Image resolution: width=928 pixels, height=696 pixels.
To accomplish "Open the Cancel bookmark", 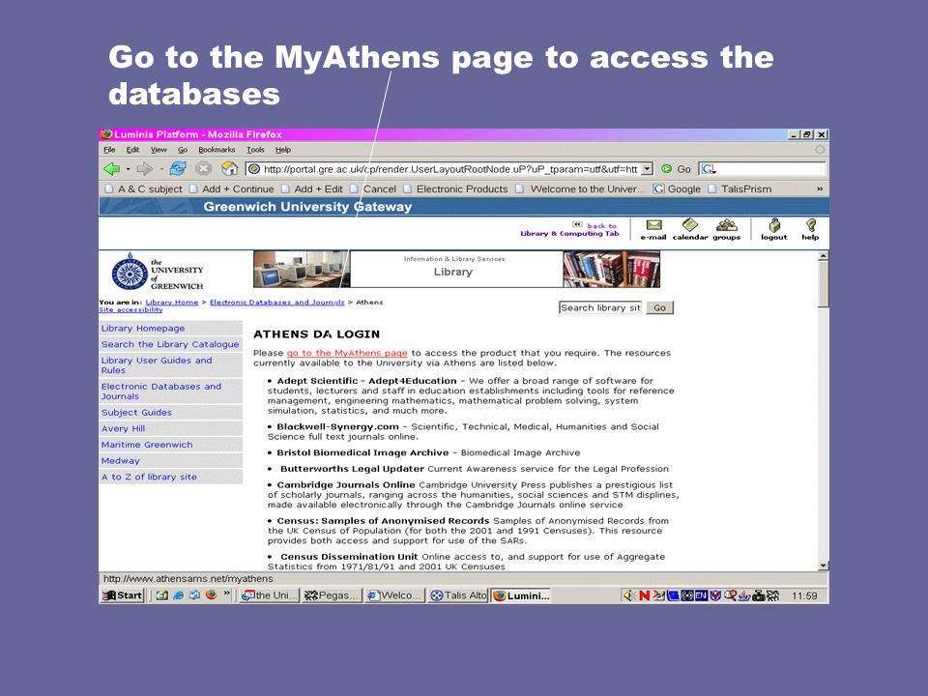I will 373,189.
